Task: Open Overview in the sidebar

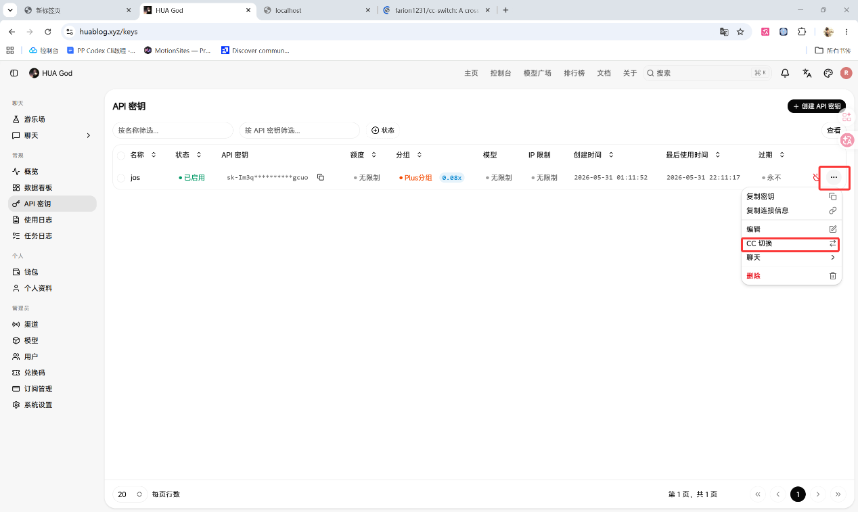Action: click(x=52, y=172)
